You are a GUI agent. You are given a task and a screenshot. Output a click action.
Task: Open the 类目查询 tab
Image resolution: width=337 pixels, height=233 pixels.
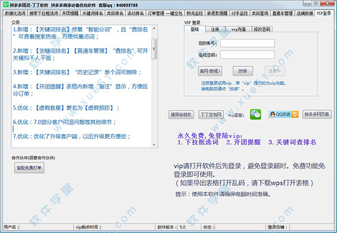pyautogui.click(x=260, y=13)
